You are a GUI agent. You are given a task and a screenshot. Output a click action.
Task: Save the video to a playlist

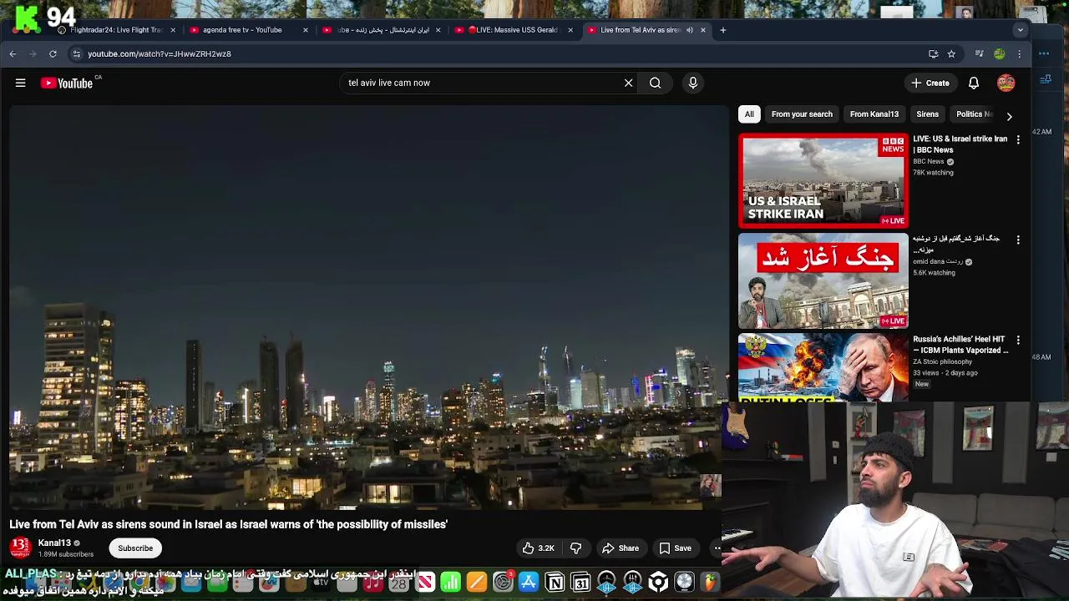[676, 548]
